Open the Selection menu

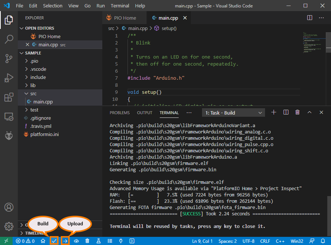[53, 6]
